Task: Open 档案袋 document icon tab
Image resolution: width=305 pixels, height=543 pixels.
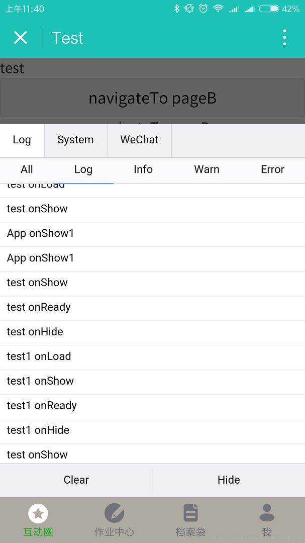Action: (190, 514)
